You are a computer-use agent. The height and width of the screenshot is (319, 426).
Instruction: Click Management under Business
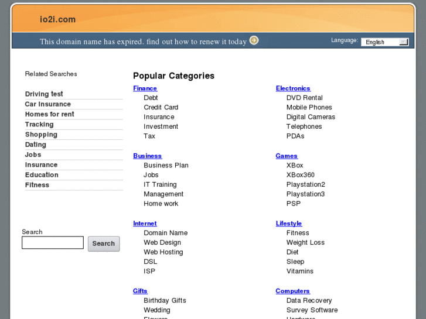[x=163, y=194]
